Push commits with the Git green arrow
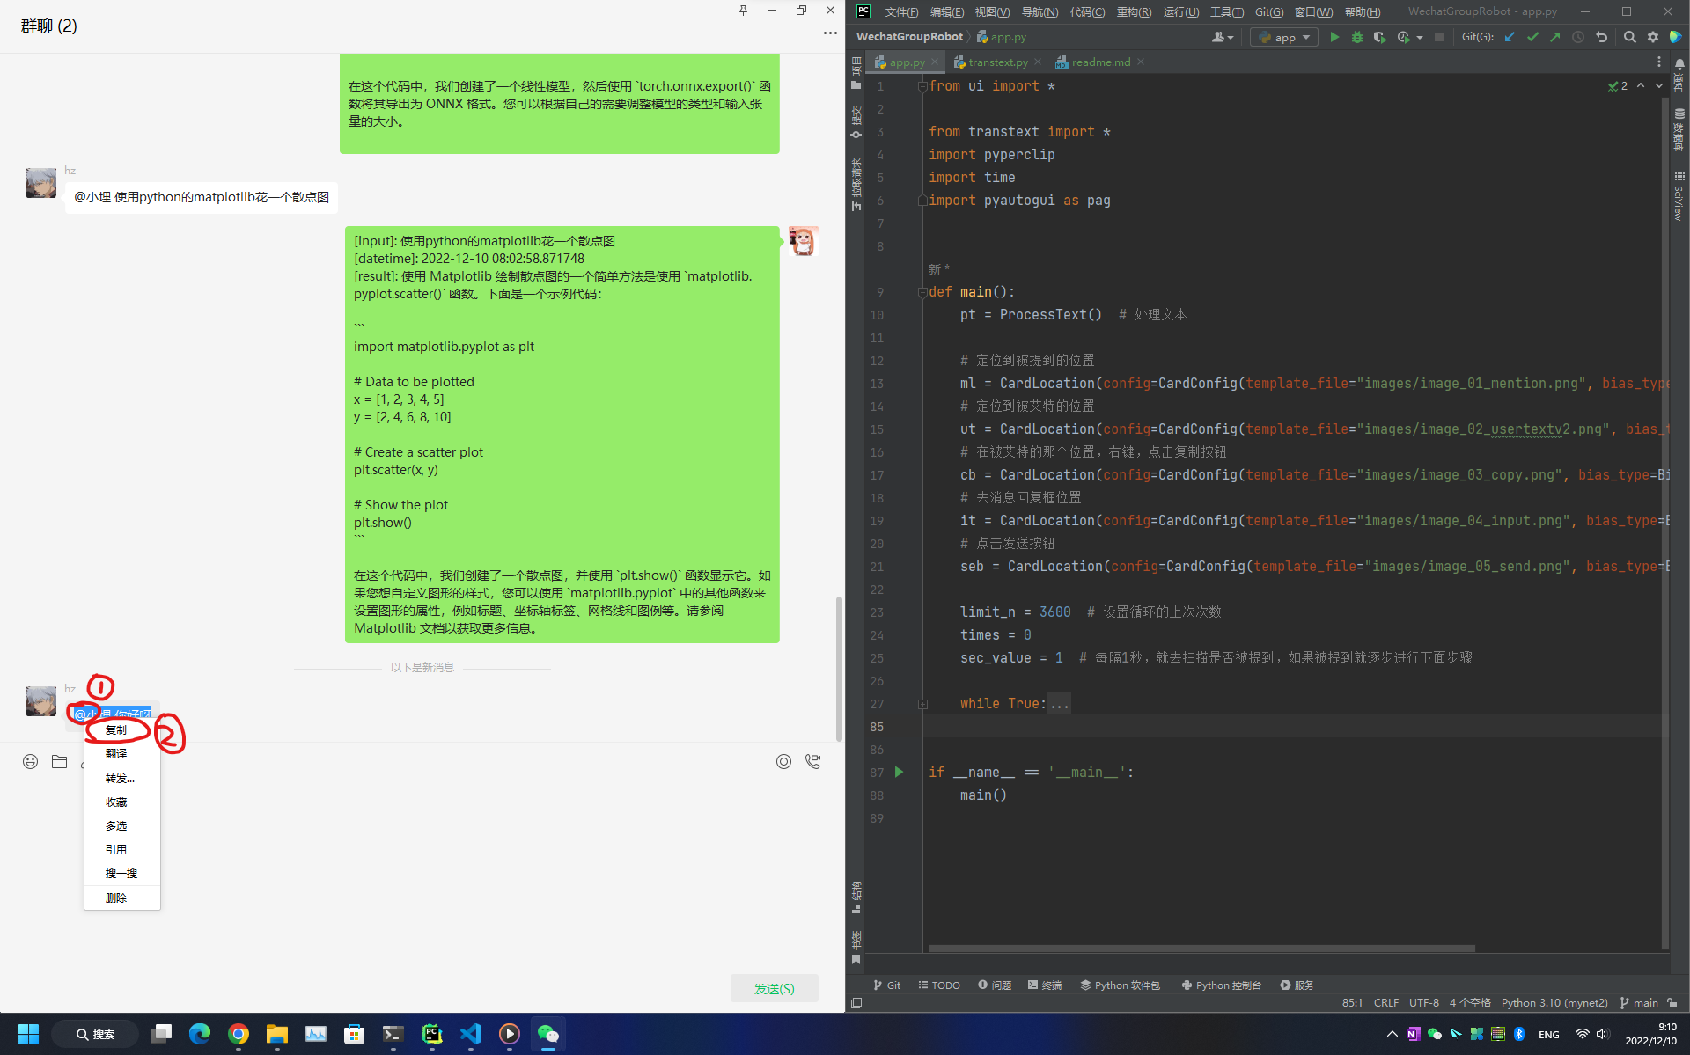 pyautogui.click(x=1555, y=37)
